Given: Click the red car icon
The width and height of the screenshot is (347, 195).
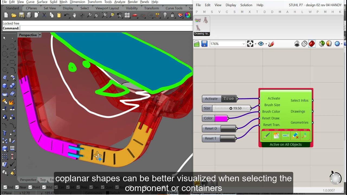Looking at the screenshot, I should [135, 15].
